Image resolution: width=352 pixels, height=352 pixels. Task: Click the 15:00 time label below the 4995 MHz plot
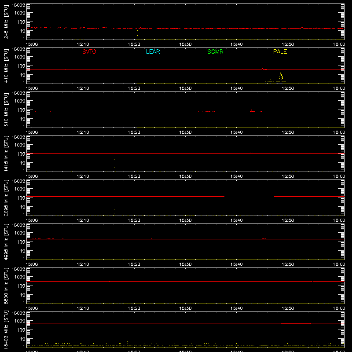click(x=32, y=264)
